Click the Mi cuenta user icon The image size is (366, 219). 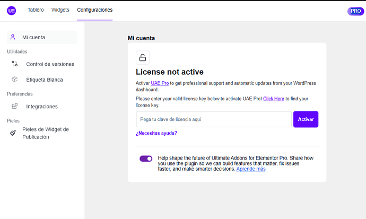point(13,37)
